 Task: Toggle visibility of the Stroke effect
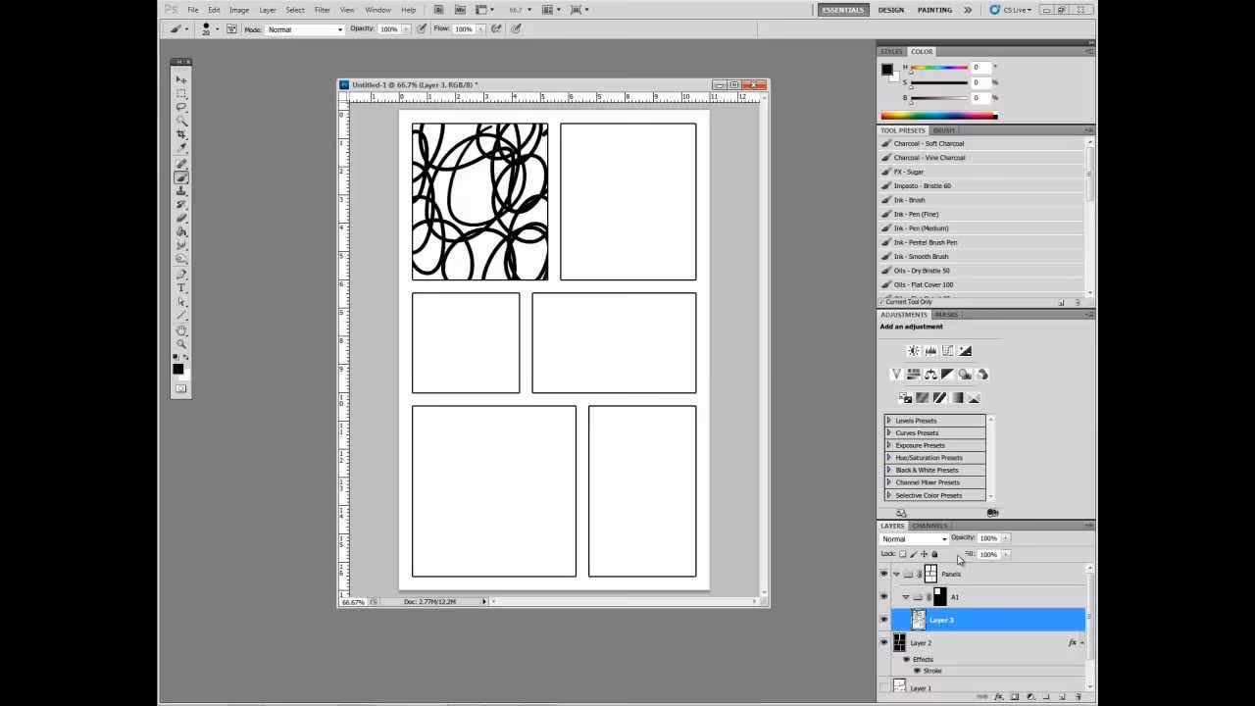(x=917, y=671)
